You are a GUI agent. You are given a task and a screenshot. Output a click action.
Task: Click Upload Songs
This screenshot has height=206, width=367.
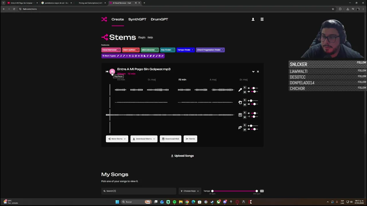point(182,156)
